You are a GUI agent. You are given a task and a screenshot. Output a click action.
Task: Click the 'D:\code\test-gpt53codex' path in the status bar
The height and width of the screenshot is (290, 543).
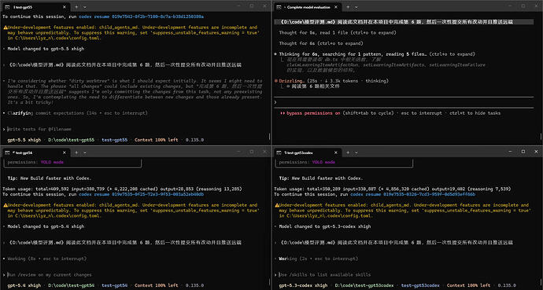pos(364,285)
